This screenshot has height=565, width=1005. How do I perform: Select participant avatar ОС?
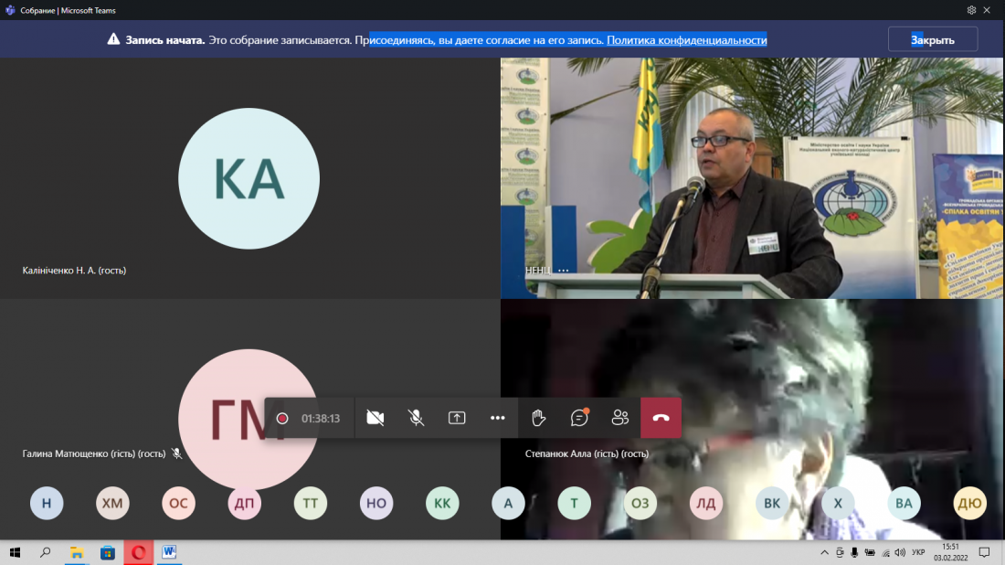[178, 504]
